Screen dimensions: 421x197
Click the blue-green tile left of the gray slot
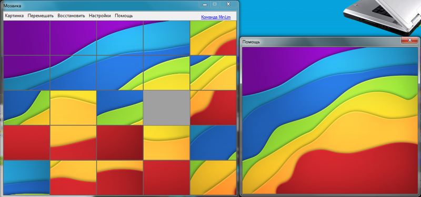pos(120,108)
